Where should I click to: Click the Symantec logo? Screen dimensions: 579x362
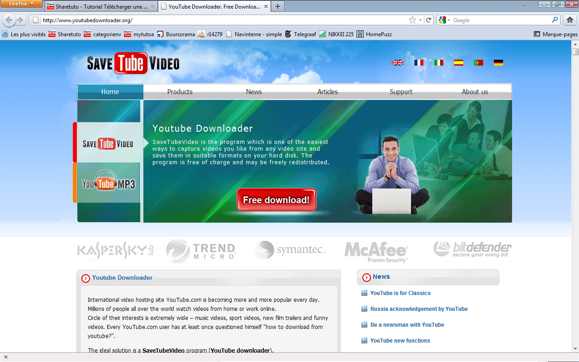[x=289, y=250]
